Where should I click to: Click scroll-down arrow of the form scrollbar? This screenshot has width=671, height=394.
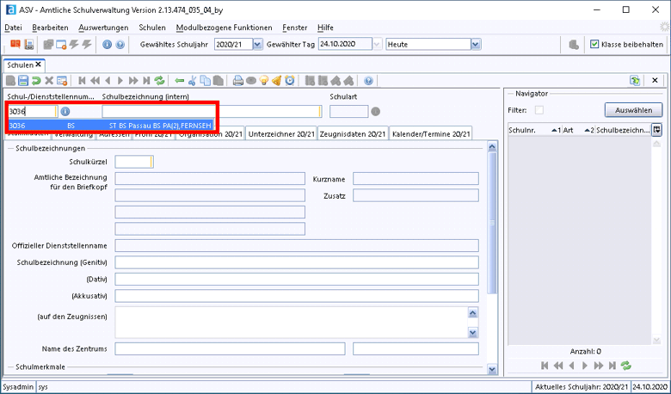[x=492, y=369]
